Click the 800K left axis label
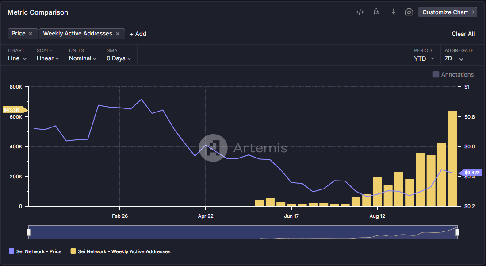 pos(16,87)
